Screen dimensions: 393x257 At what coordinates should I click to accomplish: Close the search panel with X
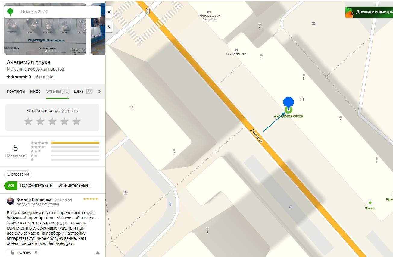(x=109, y=12)
